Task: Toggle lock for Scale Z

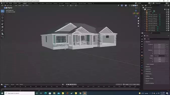Action: [x=166, y=61]
